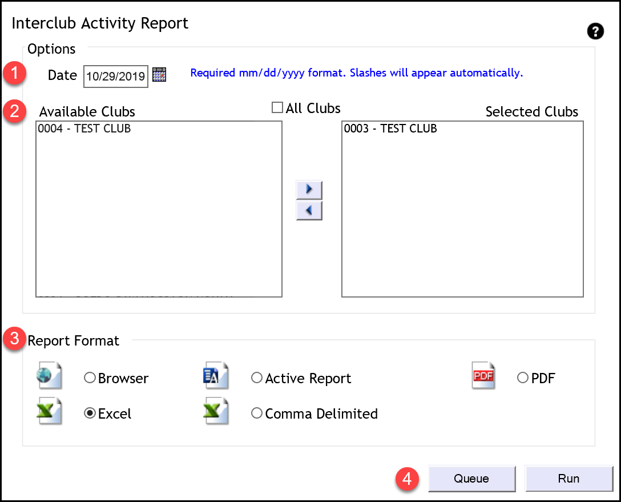Open the calendar date picker icon
Viewport: 621px width, 502px height.
159,74
